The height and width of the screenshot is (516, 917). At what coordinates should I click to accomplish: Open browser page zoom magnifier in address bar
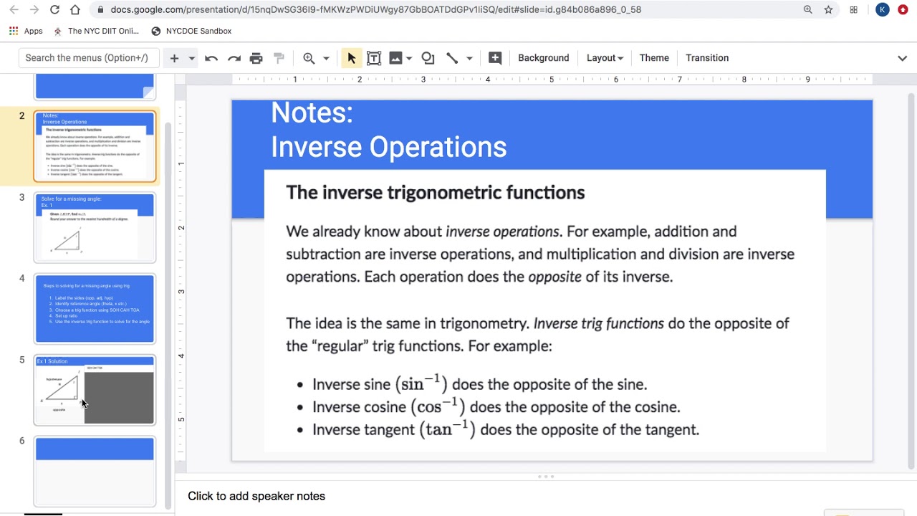(808, 10)
